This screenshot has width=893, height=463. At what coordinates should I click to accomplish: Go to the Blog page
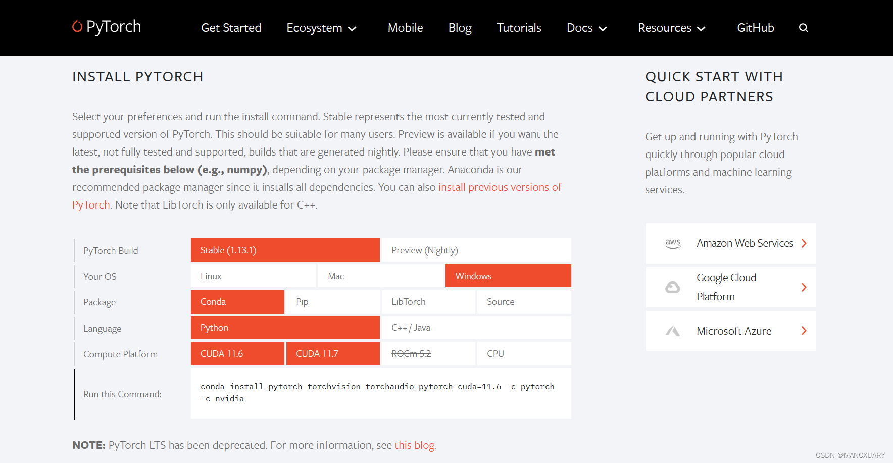pos(460,28)
